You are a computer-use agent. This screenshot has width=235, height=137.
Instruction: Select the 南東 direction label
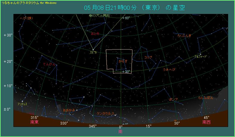click(x=34, y=122)
